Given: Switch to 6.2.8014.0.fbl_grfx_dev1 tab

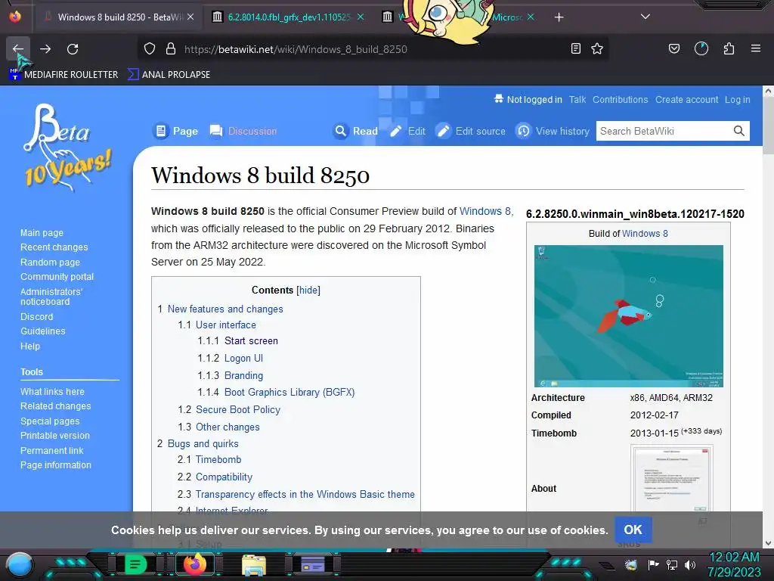Looking at the screenshot, I should click(x=288, y=17).
